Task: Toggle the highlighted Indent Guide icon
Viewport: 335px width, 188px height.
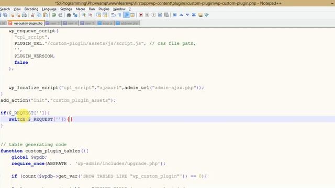Action: pyautogui.click(x=126, y=15)
